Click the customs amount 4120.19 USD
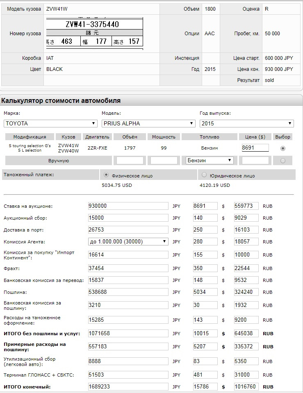 click(x=215, y=185)
